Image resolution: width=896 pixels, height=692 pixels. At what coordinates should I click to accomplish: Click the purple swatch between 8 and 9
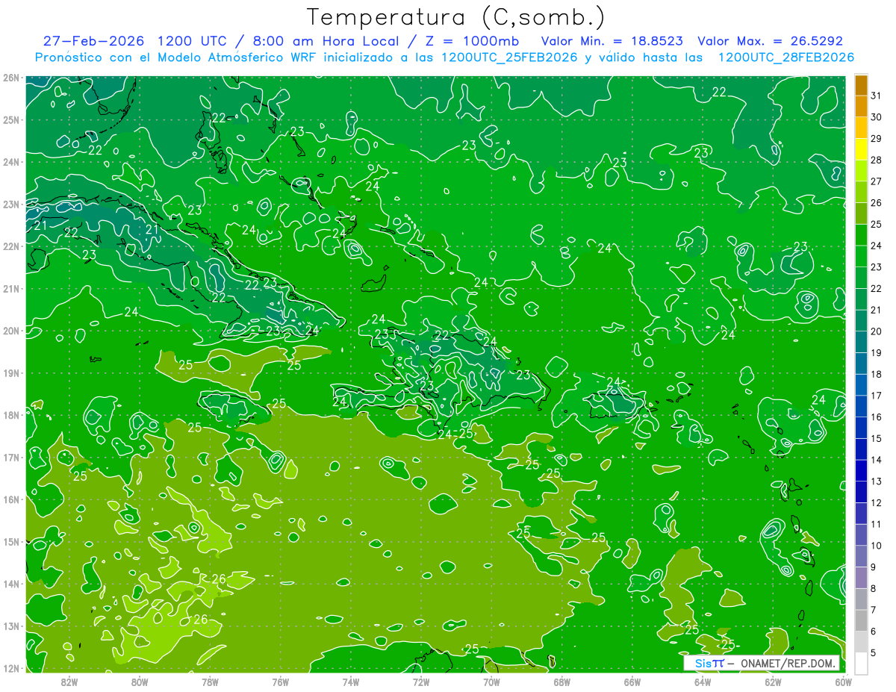point(861,578)
